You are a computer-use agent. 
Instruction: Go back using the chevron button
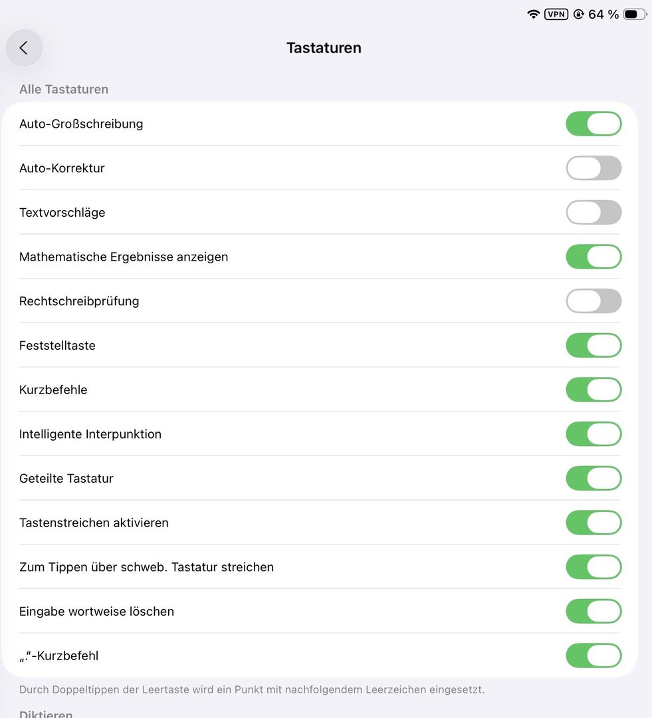click(x=24, y=48)
